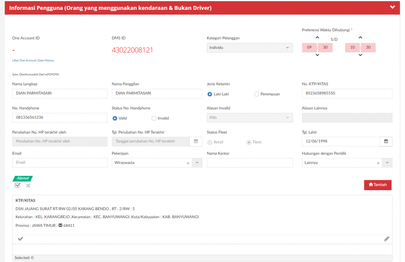Clear the Pekerjaan selection with x icon

click(x=188, y=163)
